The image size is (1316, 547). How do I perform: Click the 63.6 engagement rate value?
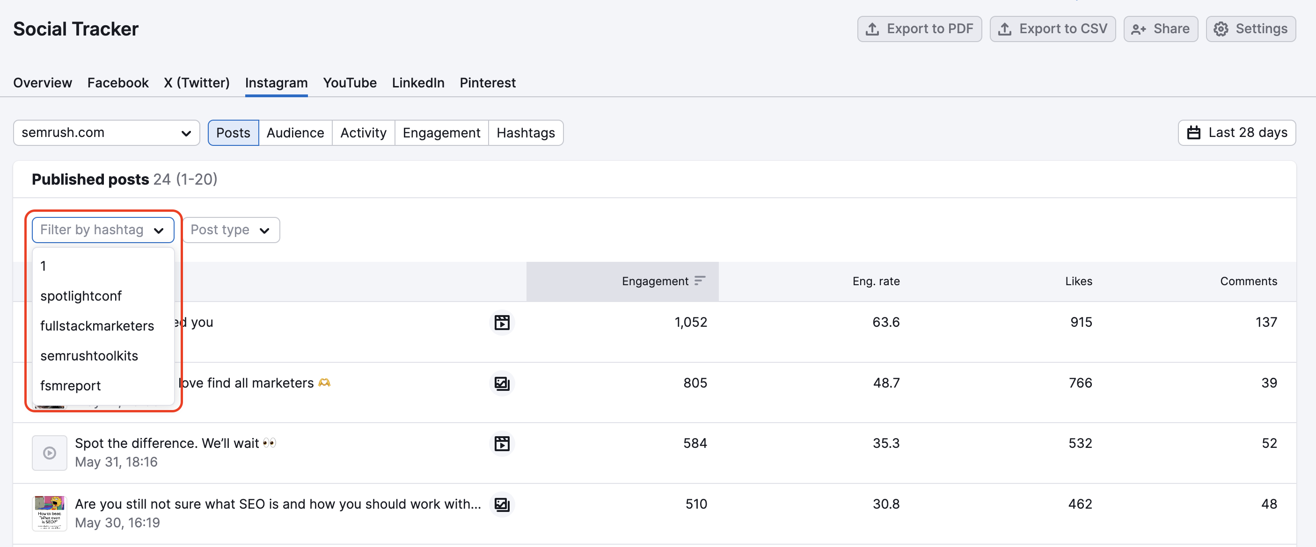pos(886,323)
